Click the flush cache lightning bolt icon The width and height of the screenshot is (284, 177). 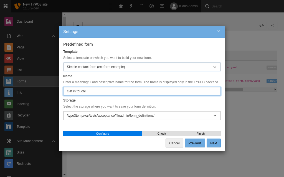pyautogui.click(x=131, y=6)
